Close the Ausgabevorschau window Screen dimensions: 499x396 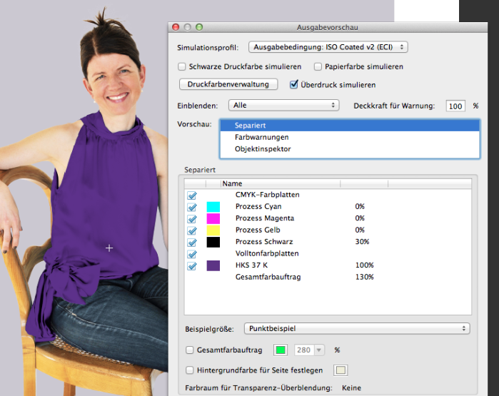[x=176, y=27]
